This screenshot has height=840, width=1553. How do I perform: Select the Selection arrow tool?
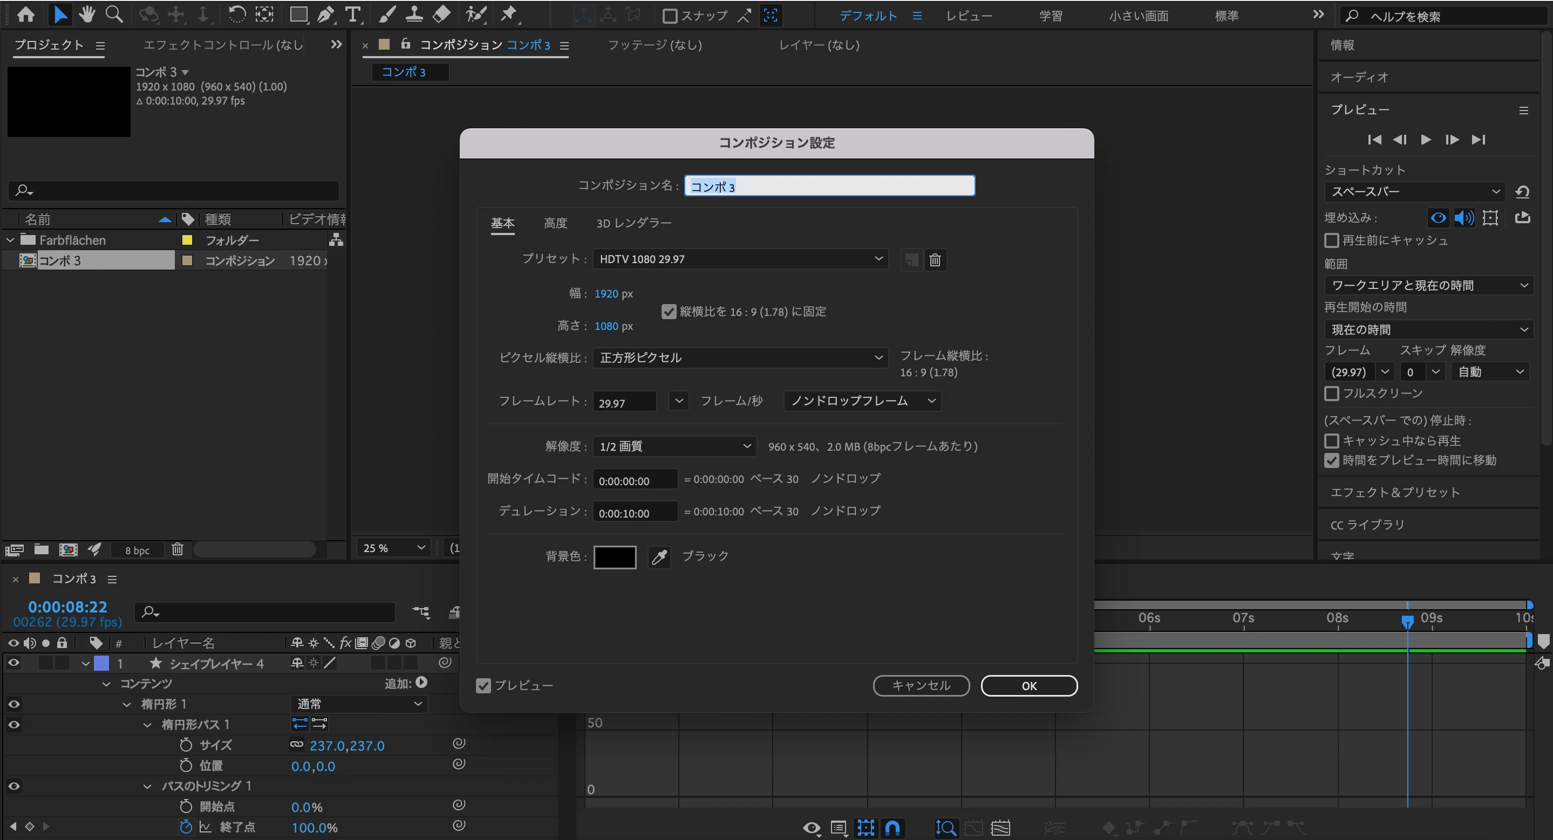[60, 15]
